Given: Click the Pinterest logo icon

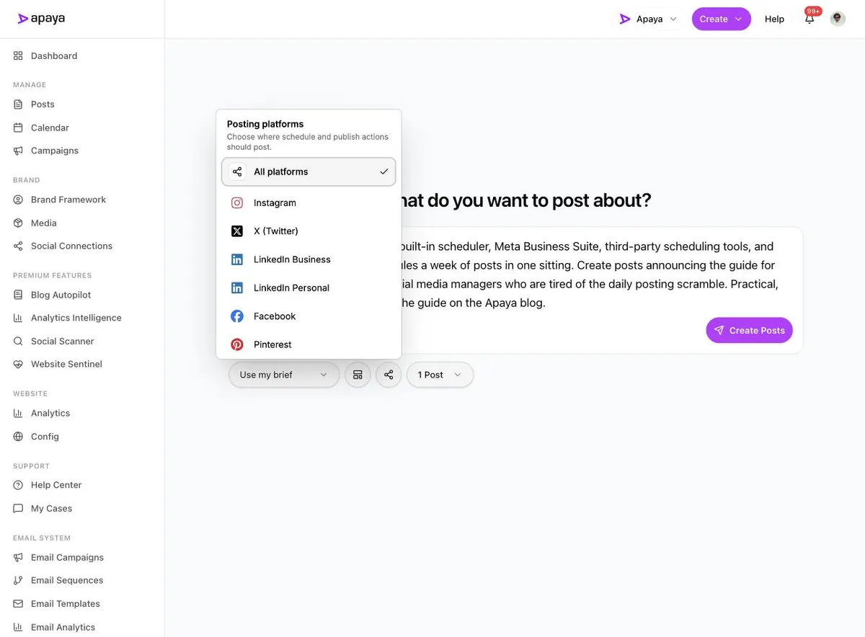Looking at the screenshot, I should (x=237, y=344).
